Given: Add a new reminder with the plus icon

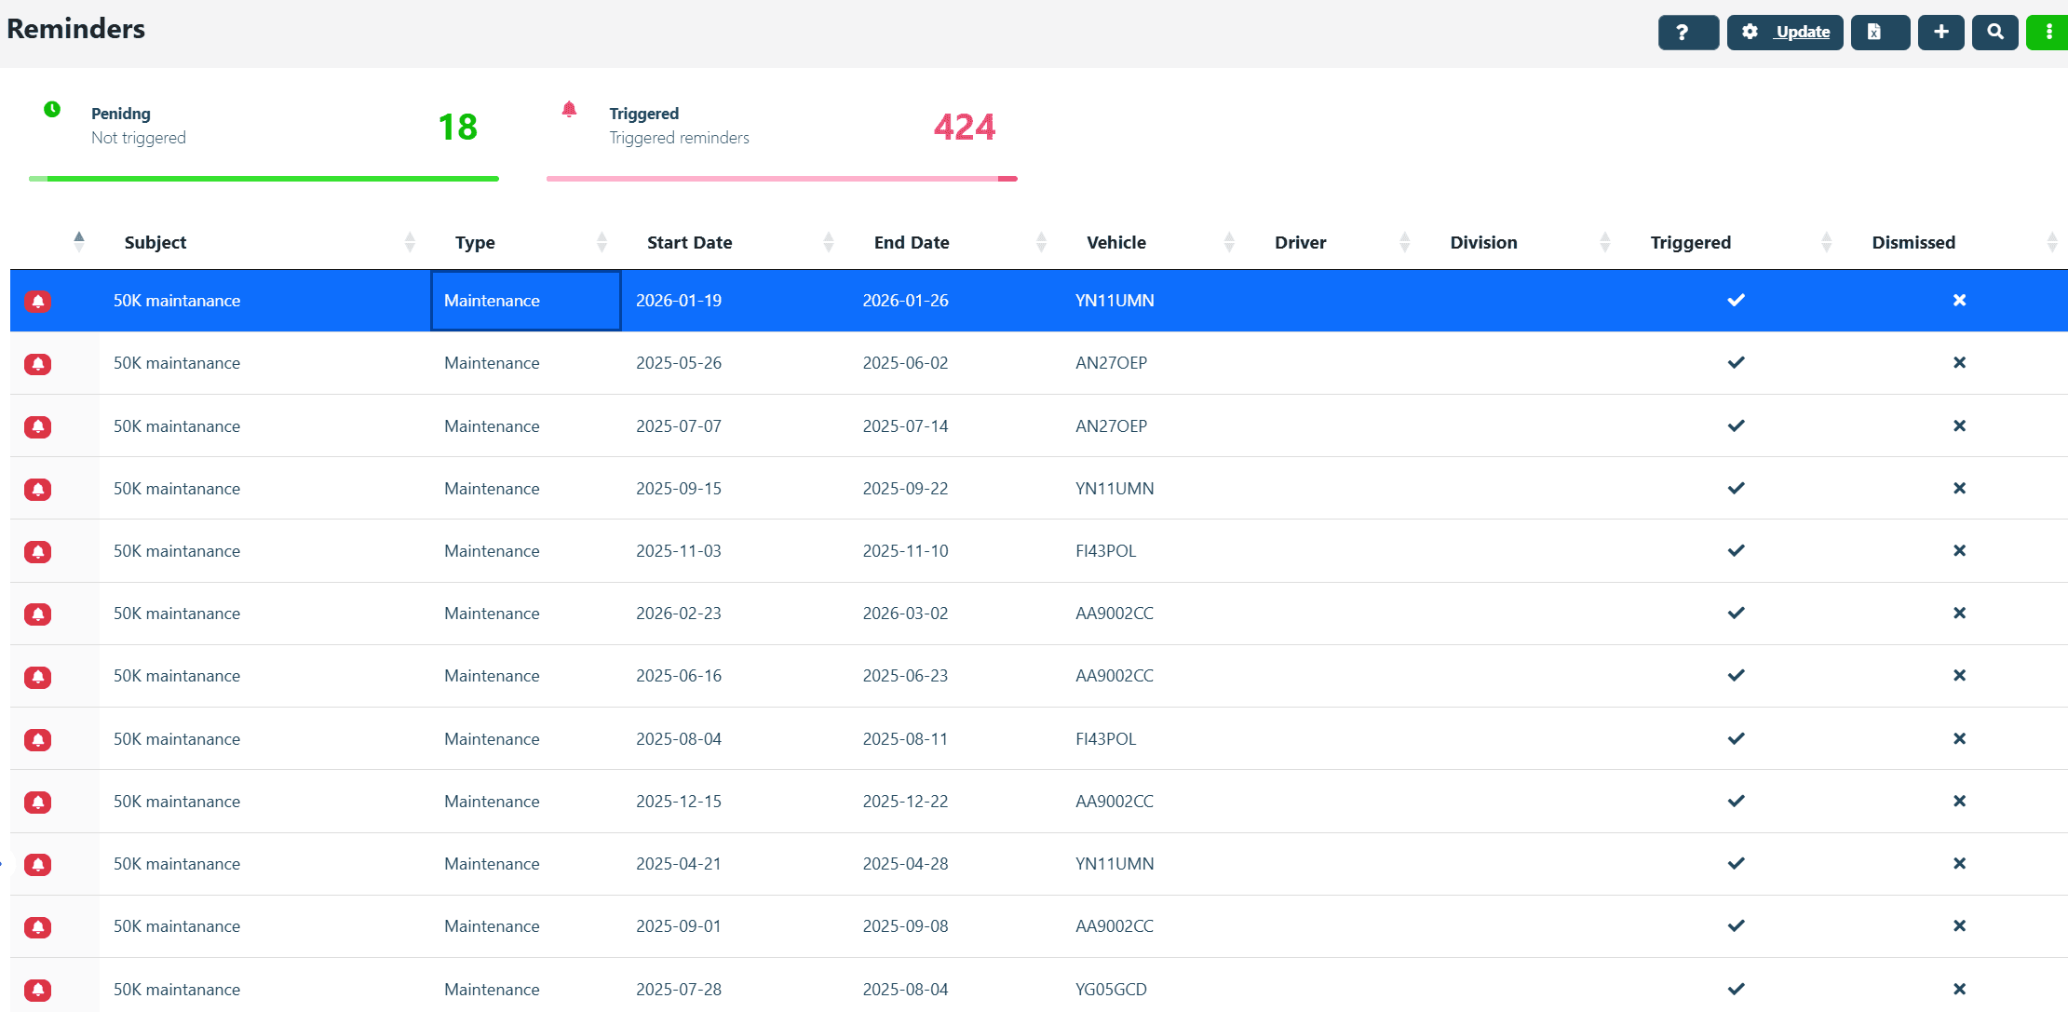Looking at the screenshot, I should coord(1940,32).
